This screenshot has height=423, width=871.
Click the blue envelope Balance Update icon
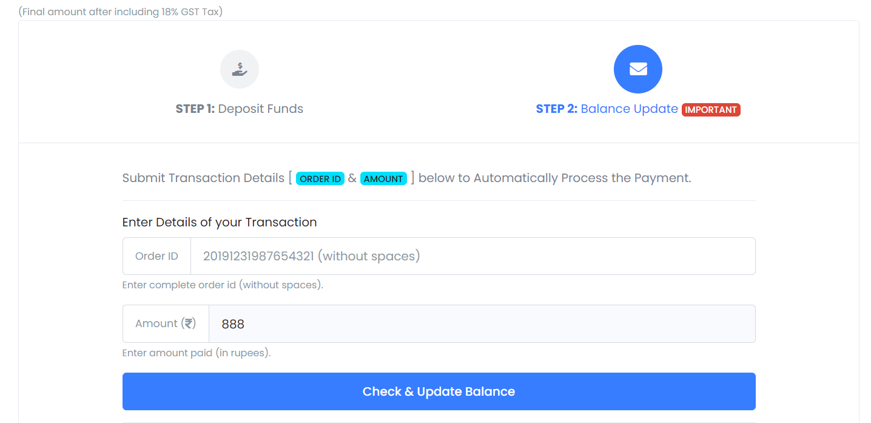pos(637,69)
